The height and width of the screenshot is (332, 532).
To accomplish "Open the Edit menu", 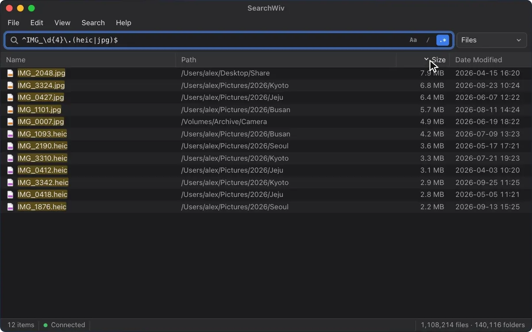I will 37,23.
